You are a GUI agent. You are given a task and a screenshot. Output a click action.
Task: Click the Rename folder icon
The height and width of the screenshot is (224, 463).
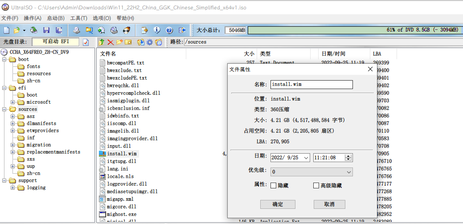click(x=128, y=42)
